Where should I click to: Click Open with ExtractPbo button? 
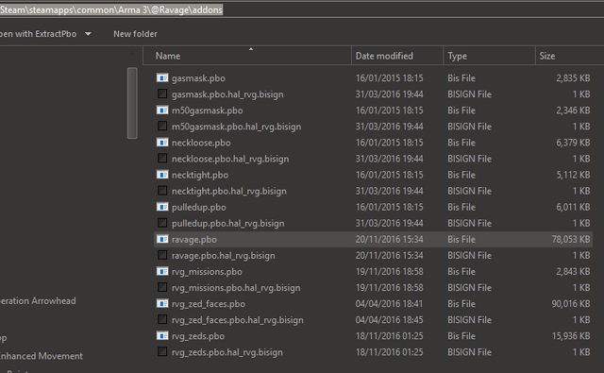38,34
